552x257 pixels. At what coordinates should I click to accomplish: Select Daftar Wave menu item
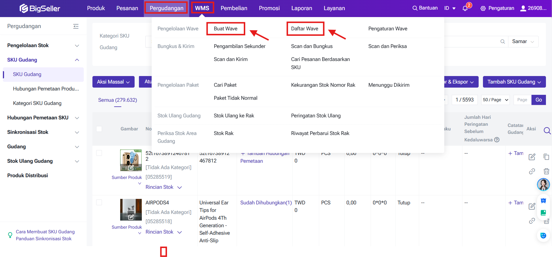coord(305,29)
